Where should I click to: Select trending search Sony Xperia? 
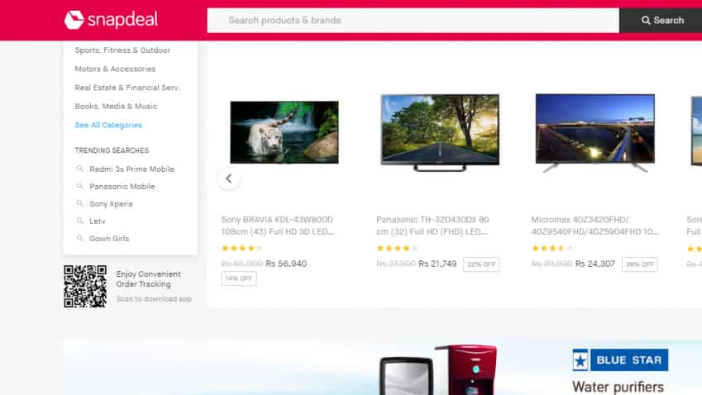111,204
